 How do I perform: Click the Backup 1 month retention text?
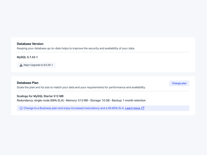pos(129,101)
